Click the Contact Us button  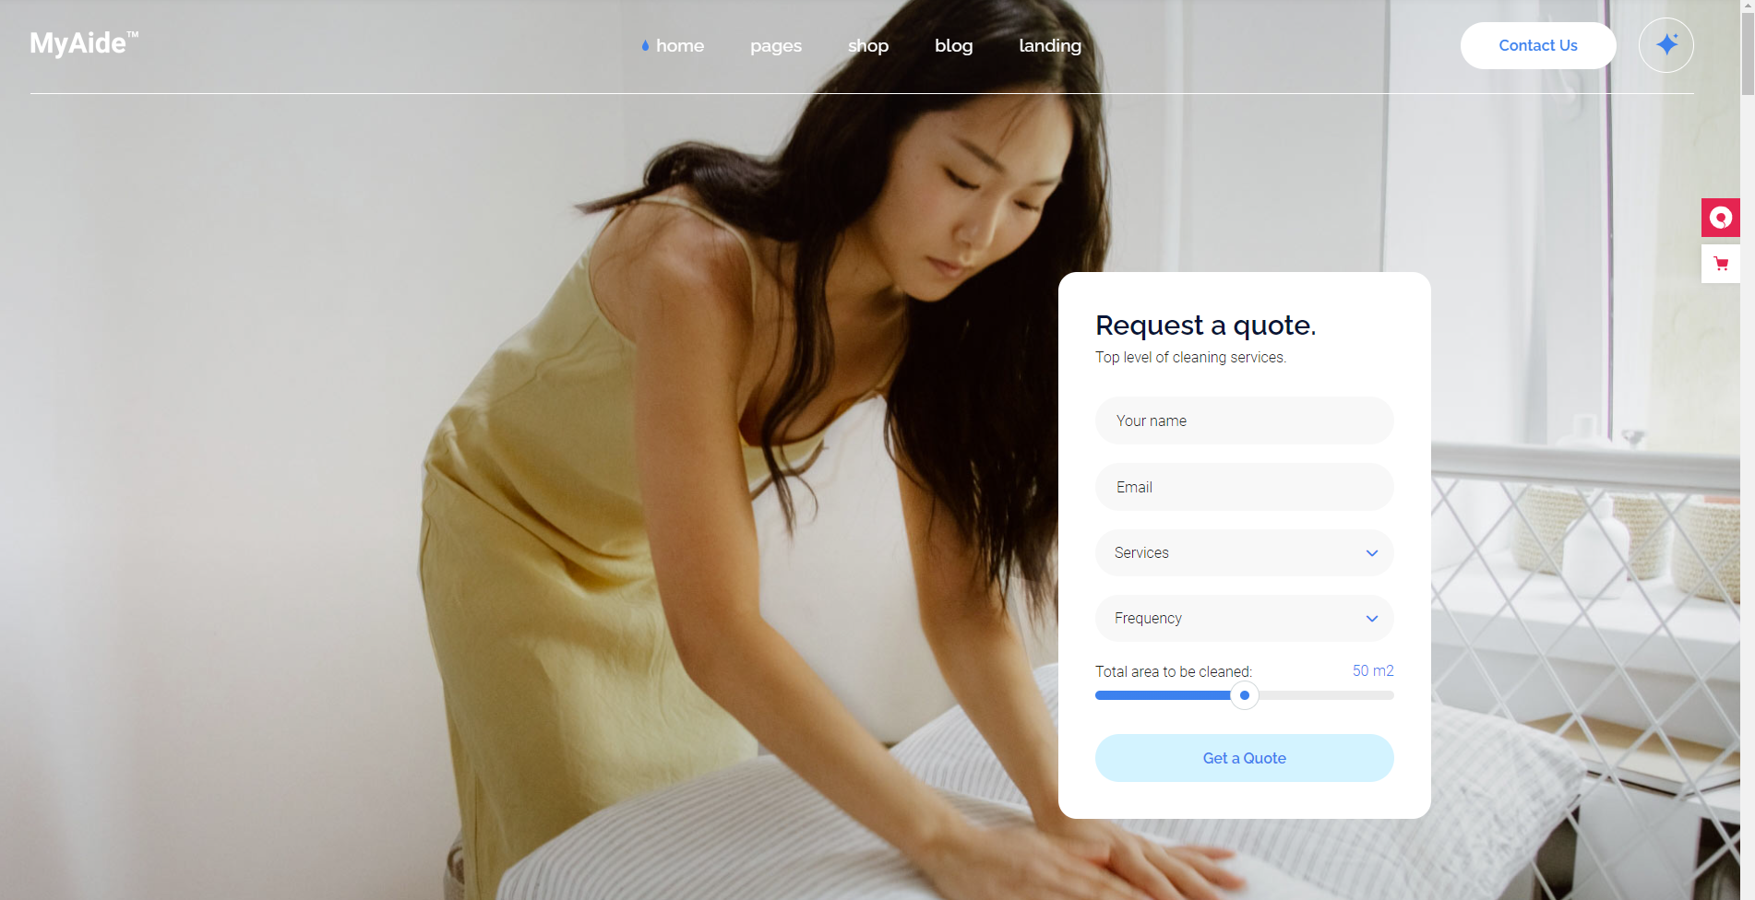1537,45
